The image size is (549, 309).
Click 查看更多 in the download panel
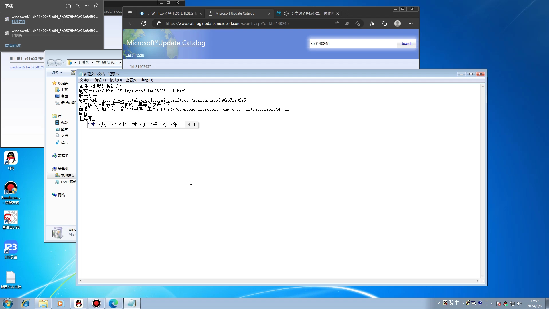pos(13,46)
